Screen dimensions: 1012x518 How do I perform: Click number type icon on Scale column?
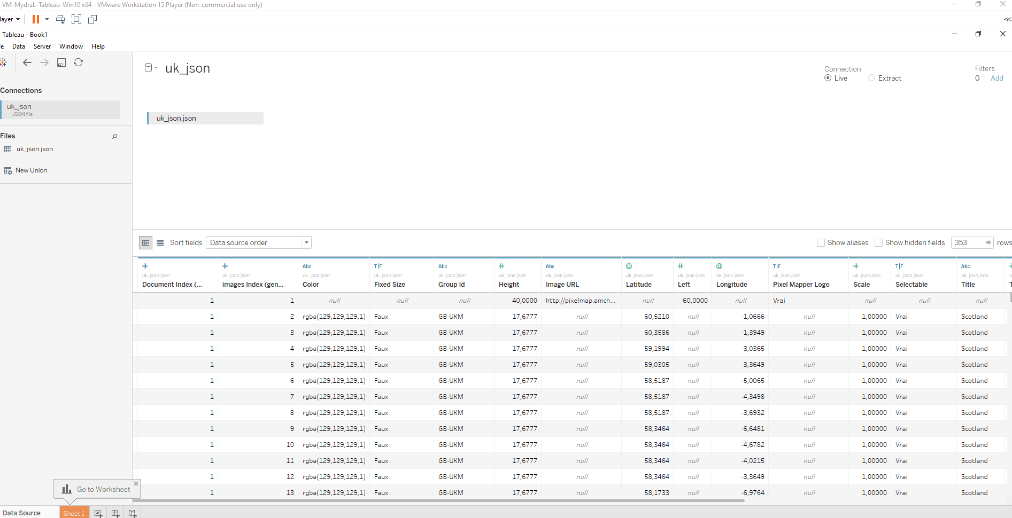coord(856,266)
